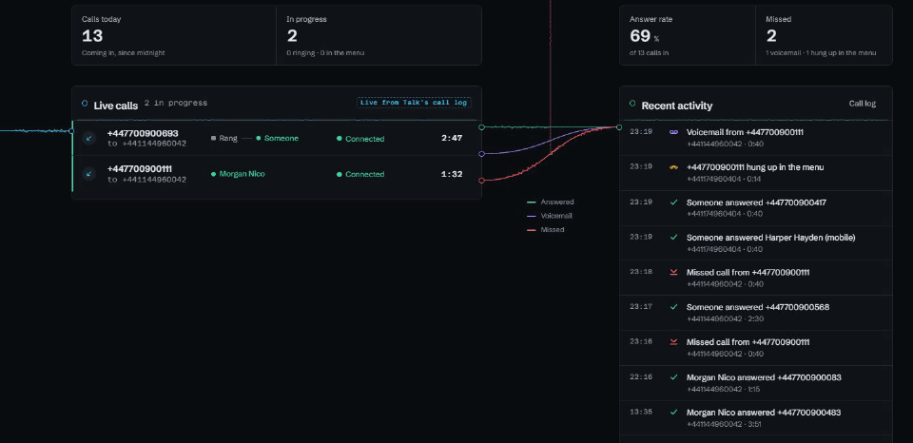Click the Recent activity heading
The width and height of the screenshot is (913, 443).
pos(676,106)
